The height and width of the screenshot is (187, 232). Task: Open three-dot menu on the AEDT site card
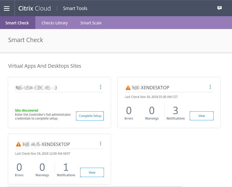tap(101, 143)
